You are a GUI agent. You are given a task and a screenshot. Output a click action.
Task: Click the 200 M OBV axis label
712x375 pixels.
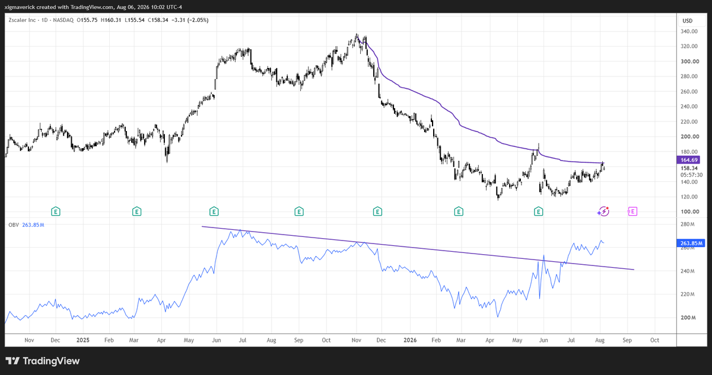click(x=688, y=318)
